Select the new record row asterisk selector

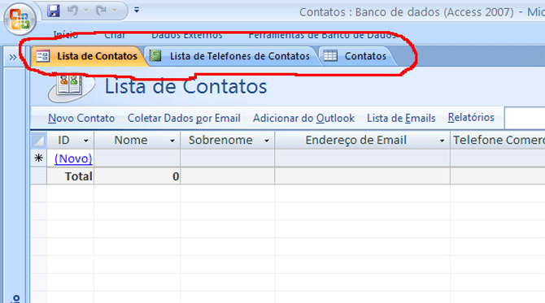(38, 158)
